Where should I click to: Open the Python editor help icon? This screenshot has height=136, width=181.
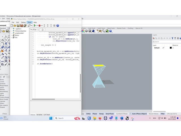click(58, 25)
